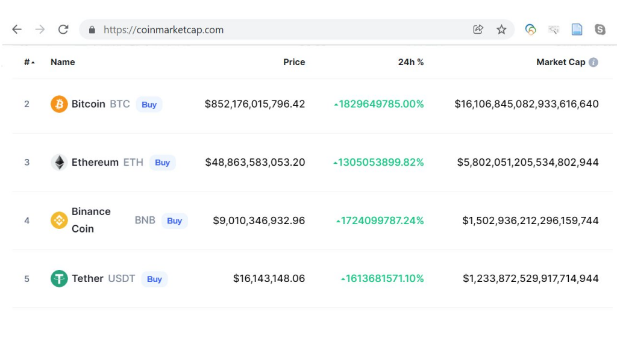The image size is (617, 347).
Task: Go back to the previous page
Action: (17, 30)
